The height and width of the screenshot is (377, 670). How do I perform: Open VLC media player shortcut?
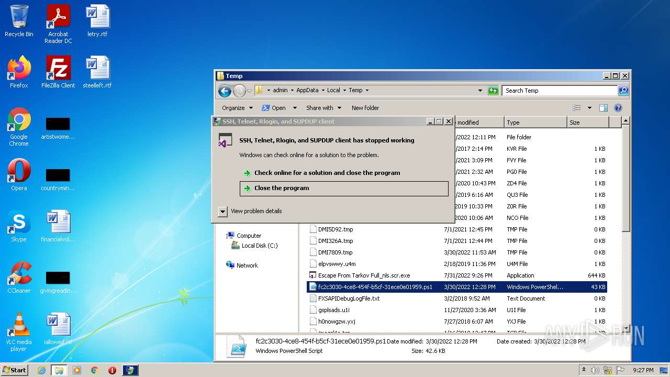(19, 332)
